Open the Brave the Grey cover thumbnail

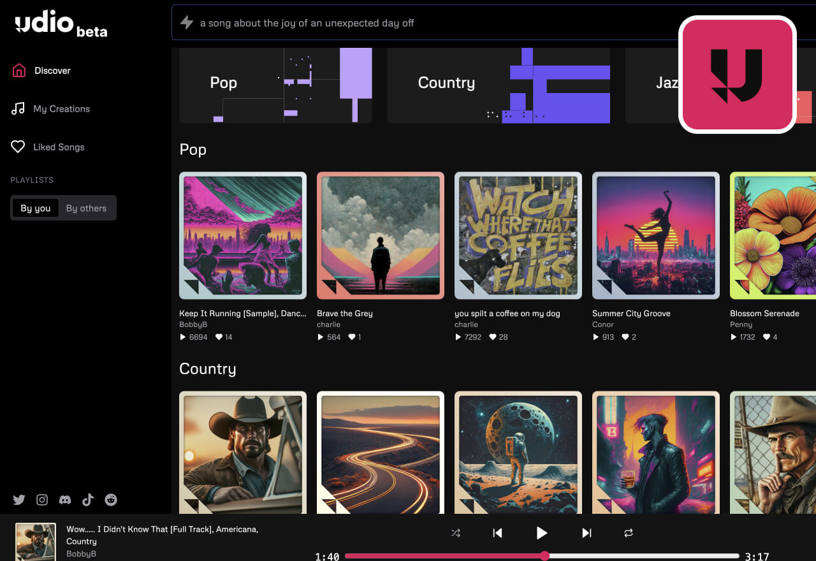[381, 235]
